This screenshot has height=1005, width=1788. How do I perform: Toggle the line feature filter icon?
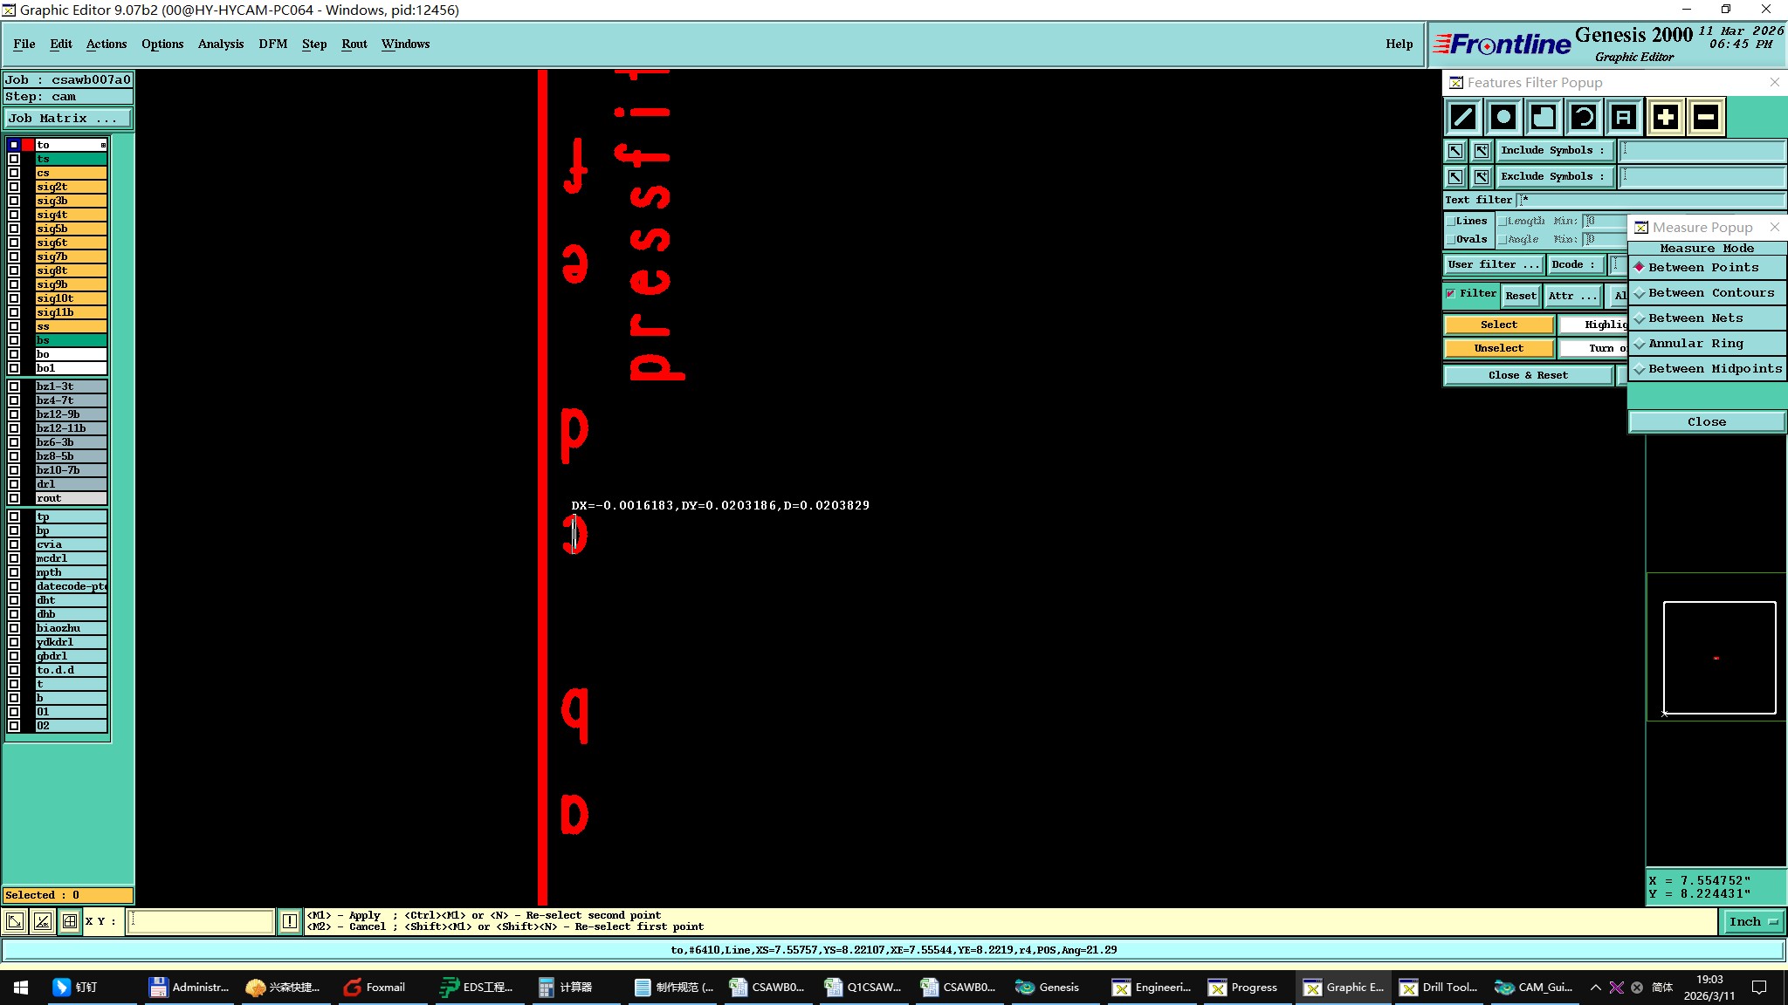(1463, 117)
